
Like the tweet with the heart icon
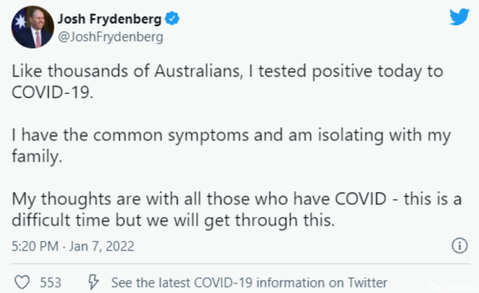22,282
